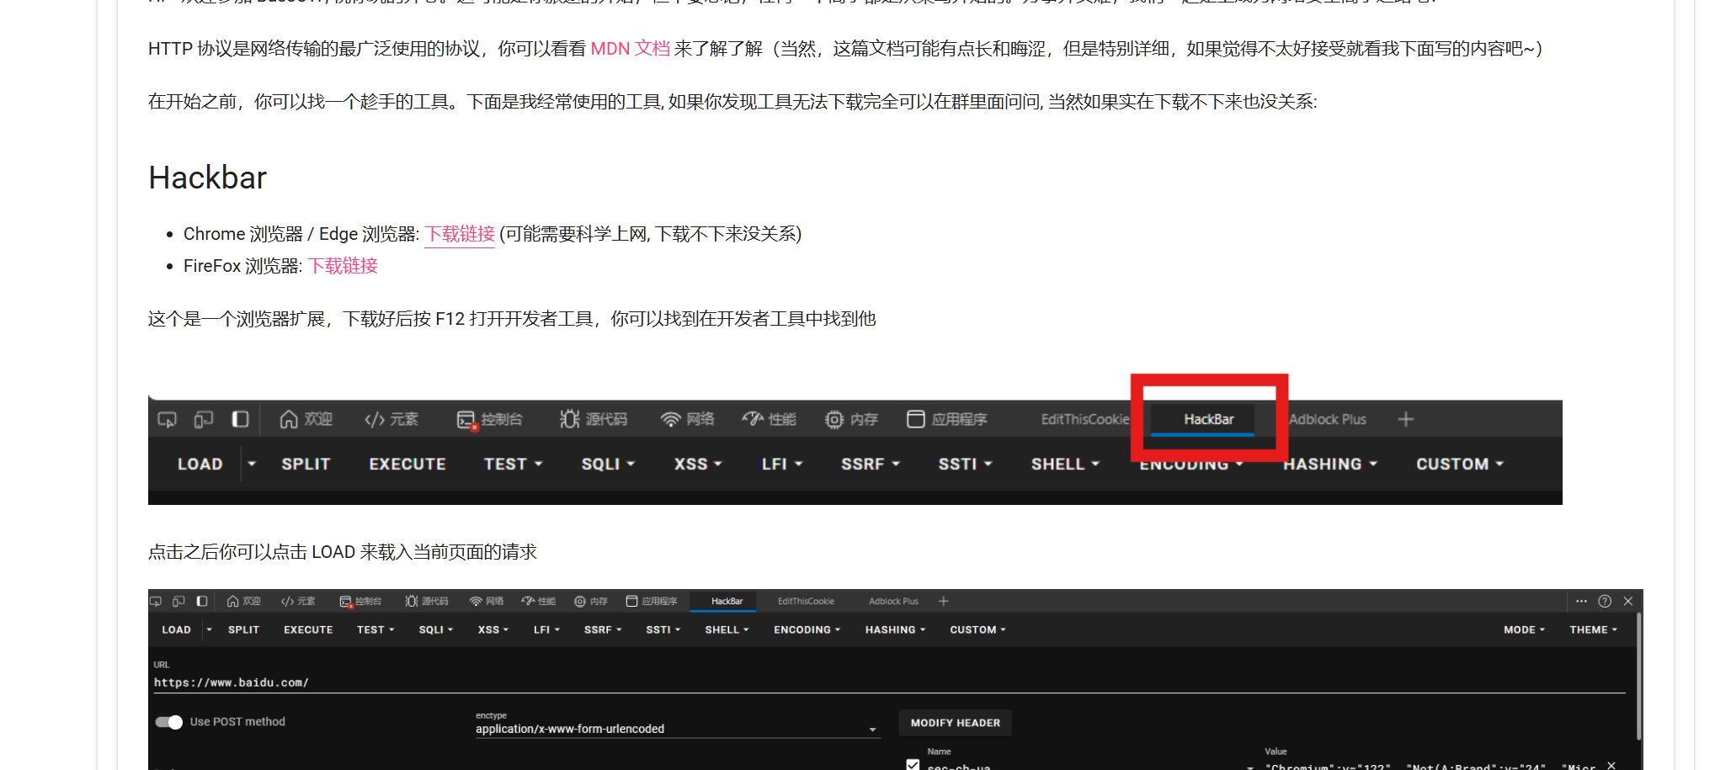Click the plus icon after Adblock Plus in lower devtools
Viewport: 1715px width, 770px height.
coord(943,601)
